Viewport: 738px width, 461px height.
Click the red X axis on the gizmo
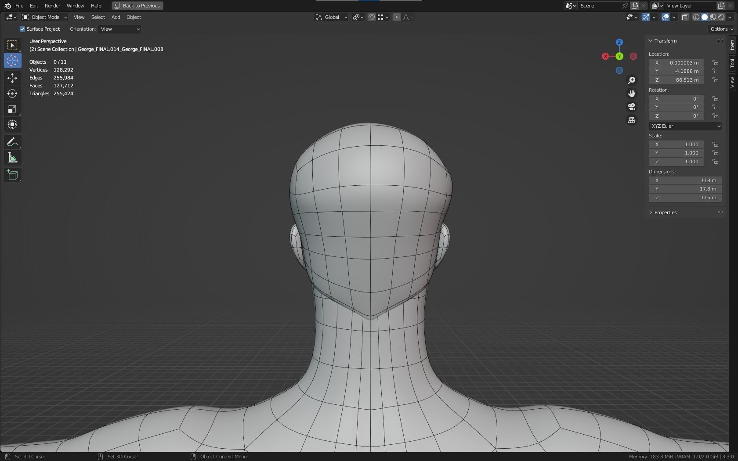point(605,56)
